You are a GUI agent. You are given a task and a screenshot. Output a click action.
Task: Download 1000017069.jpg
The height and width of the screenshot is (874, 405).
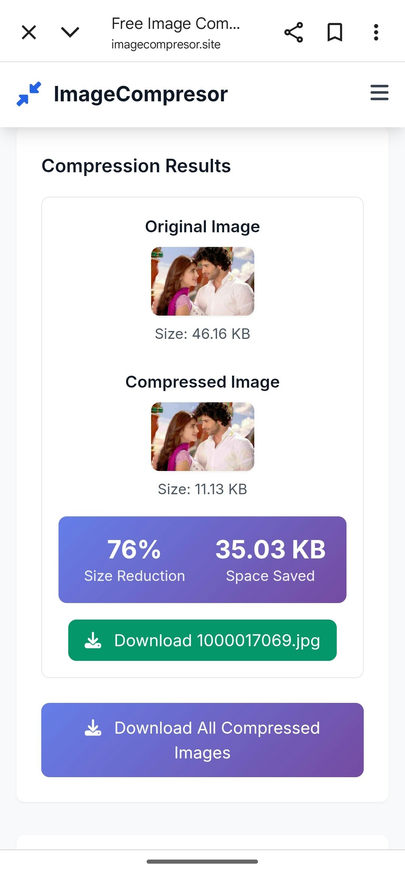tap(202, 640)
